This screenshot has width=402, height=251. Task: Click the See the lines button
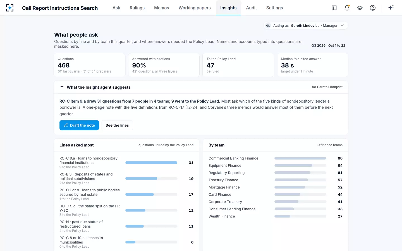(x=117, y=125)
